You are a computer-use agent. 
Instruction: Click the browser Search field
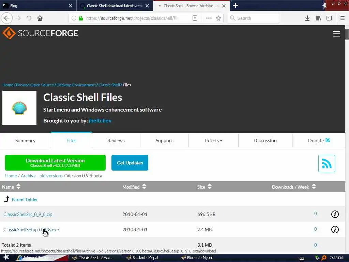tap(253, 18)
